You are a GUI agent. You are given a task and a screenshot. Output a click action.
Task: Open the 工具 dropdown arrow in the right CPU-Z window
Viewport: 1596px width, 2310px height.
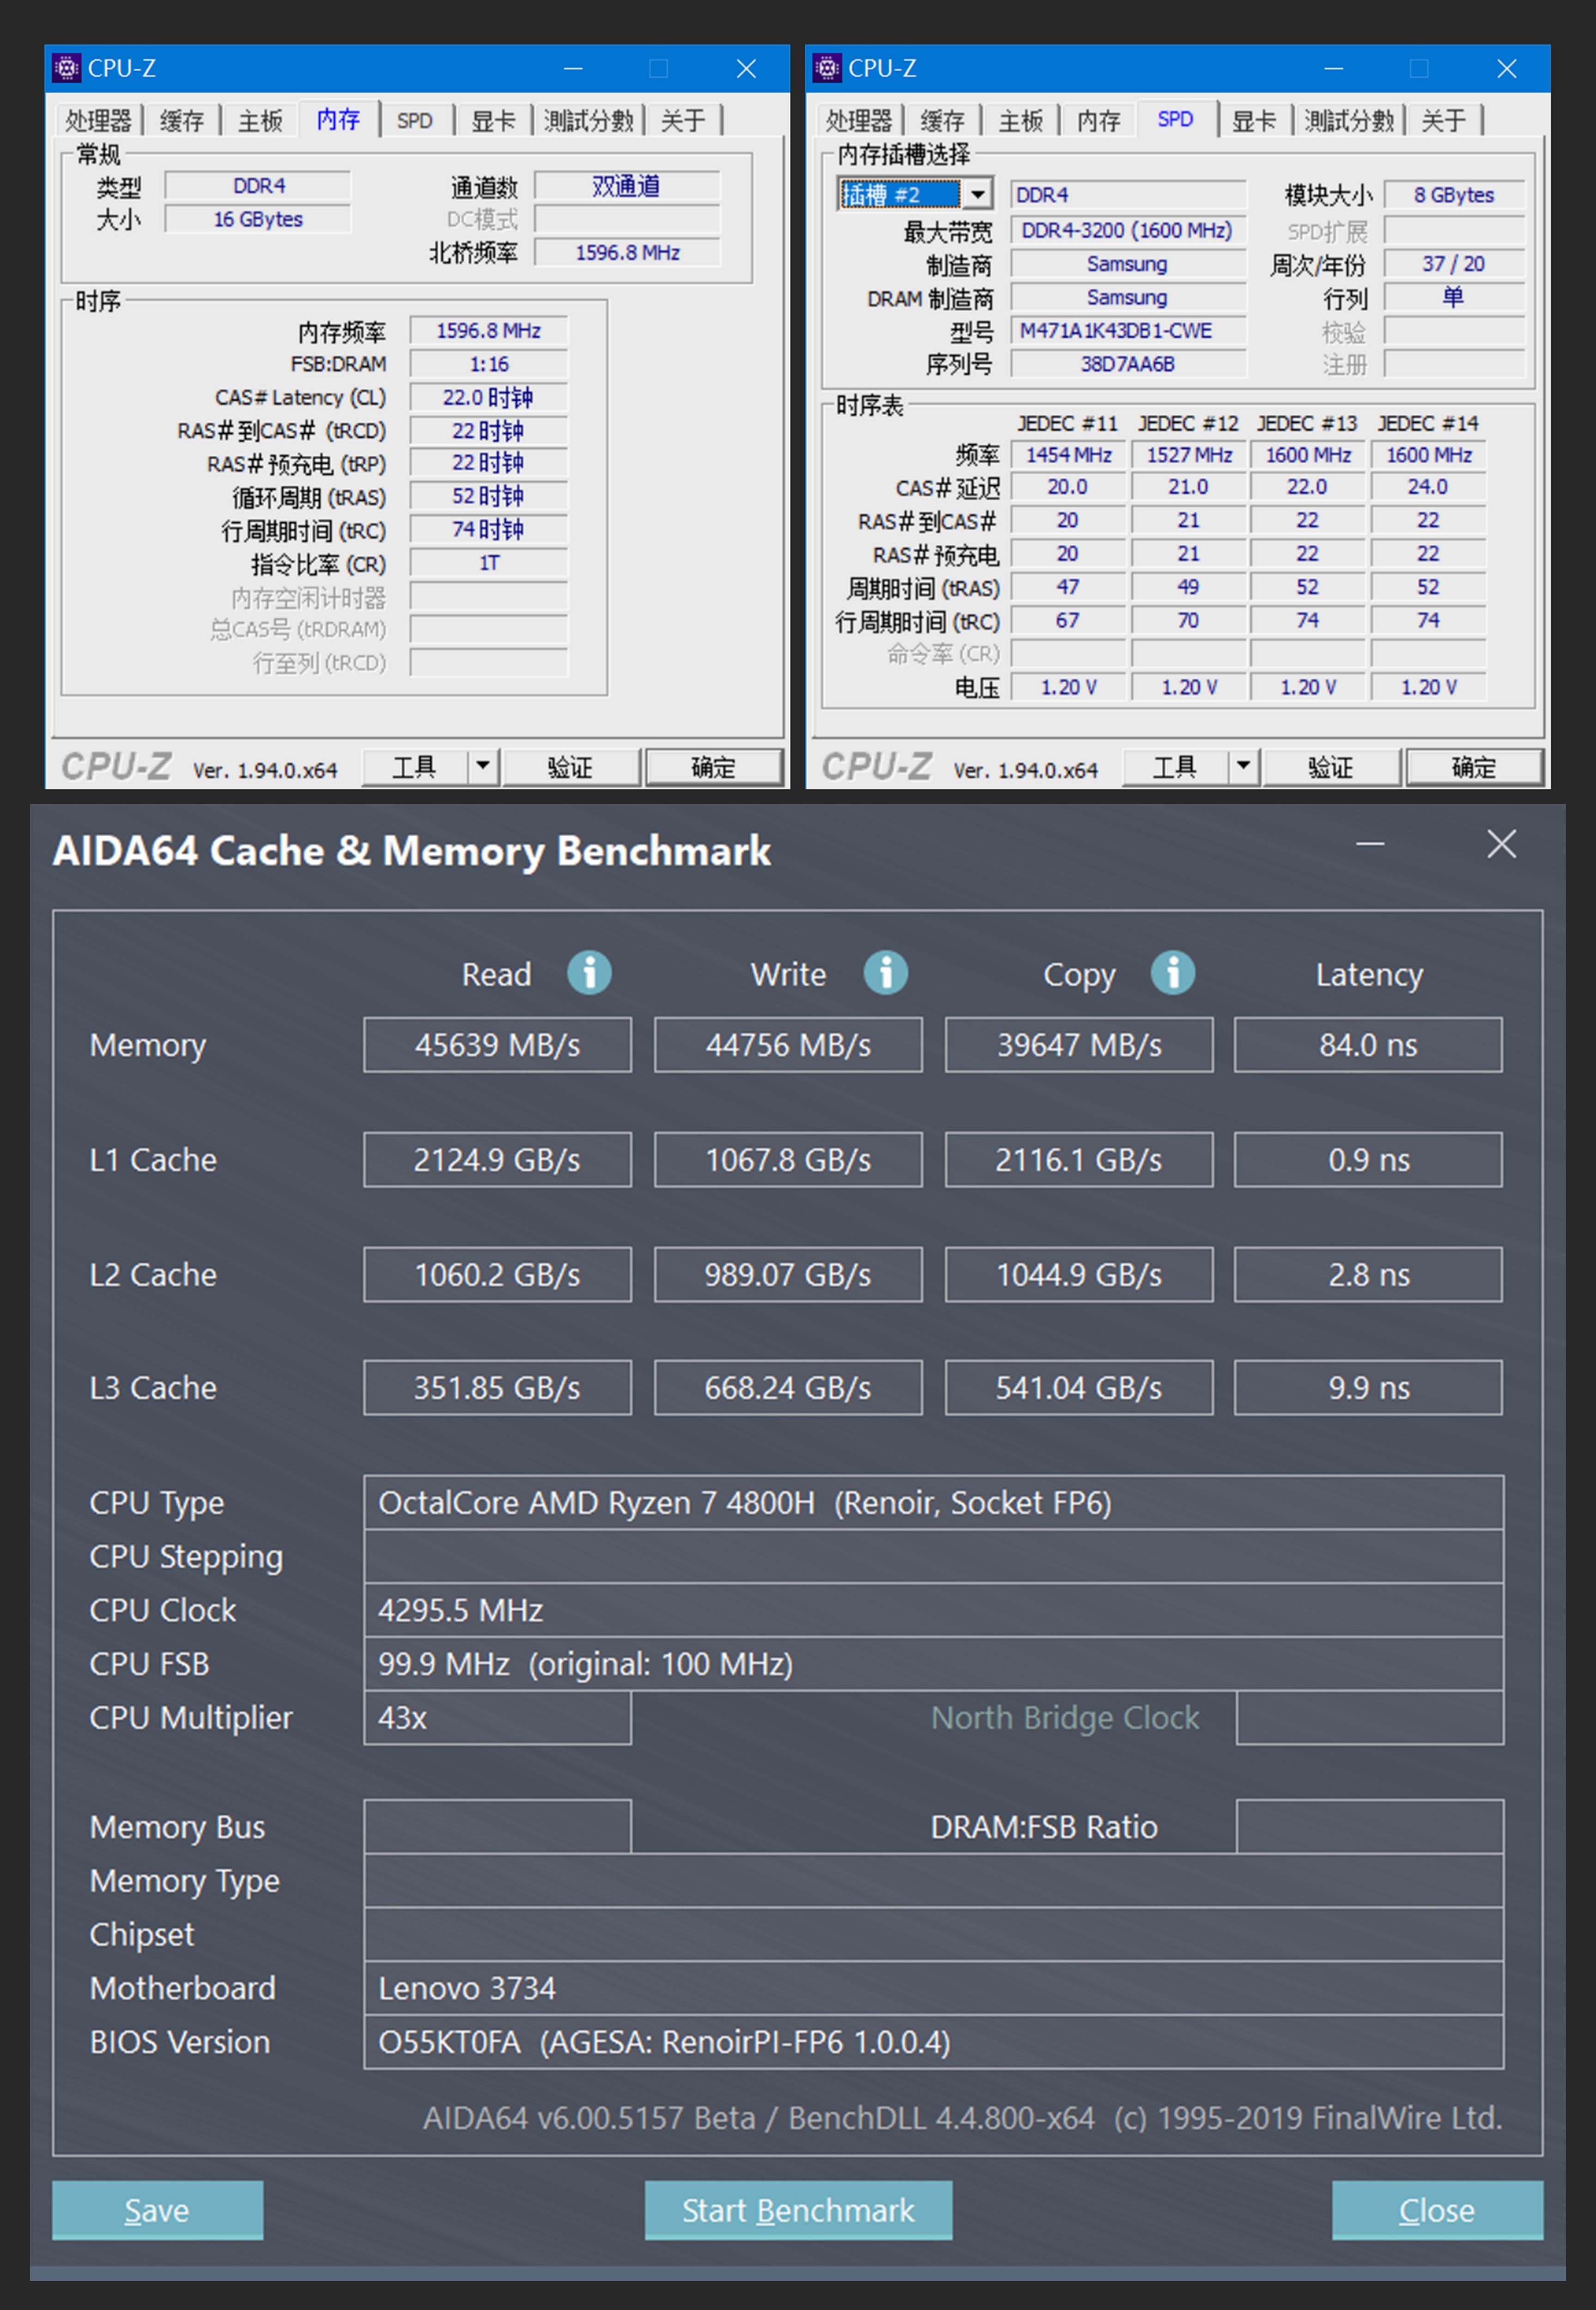[x=1243, y=766]
